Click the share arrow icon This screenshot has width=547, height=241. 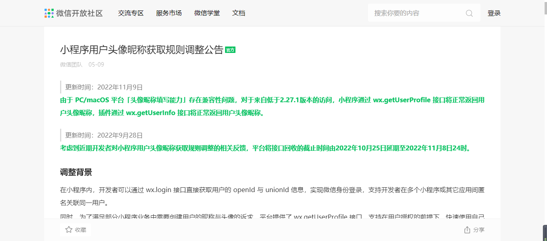(x=467, y=230)
